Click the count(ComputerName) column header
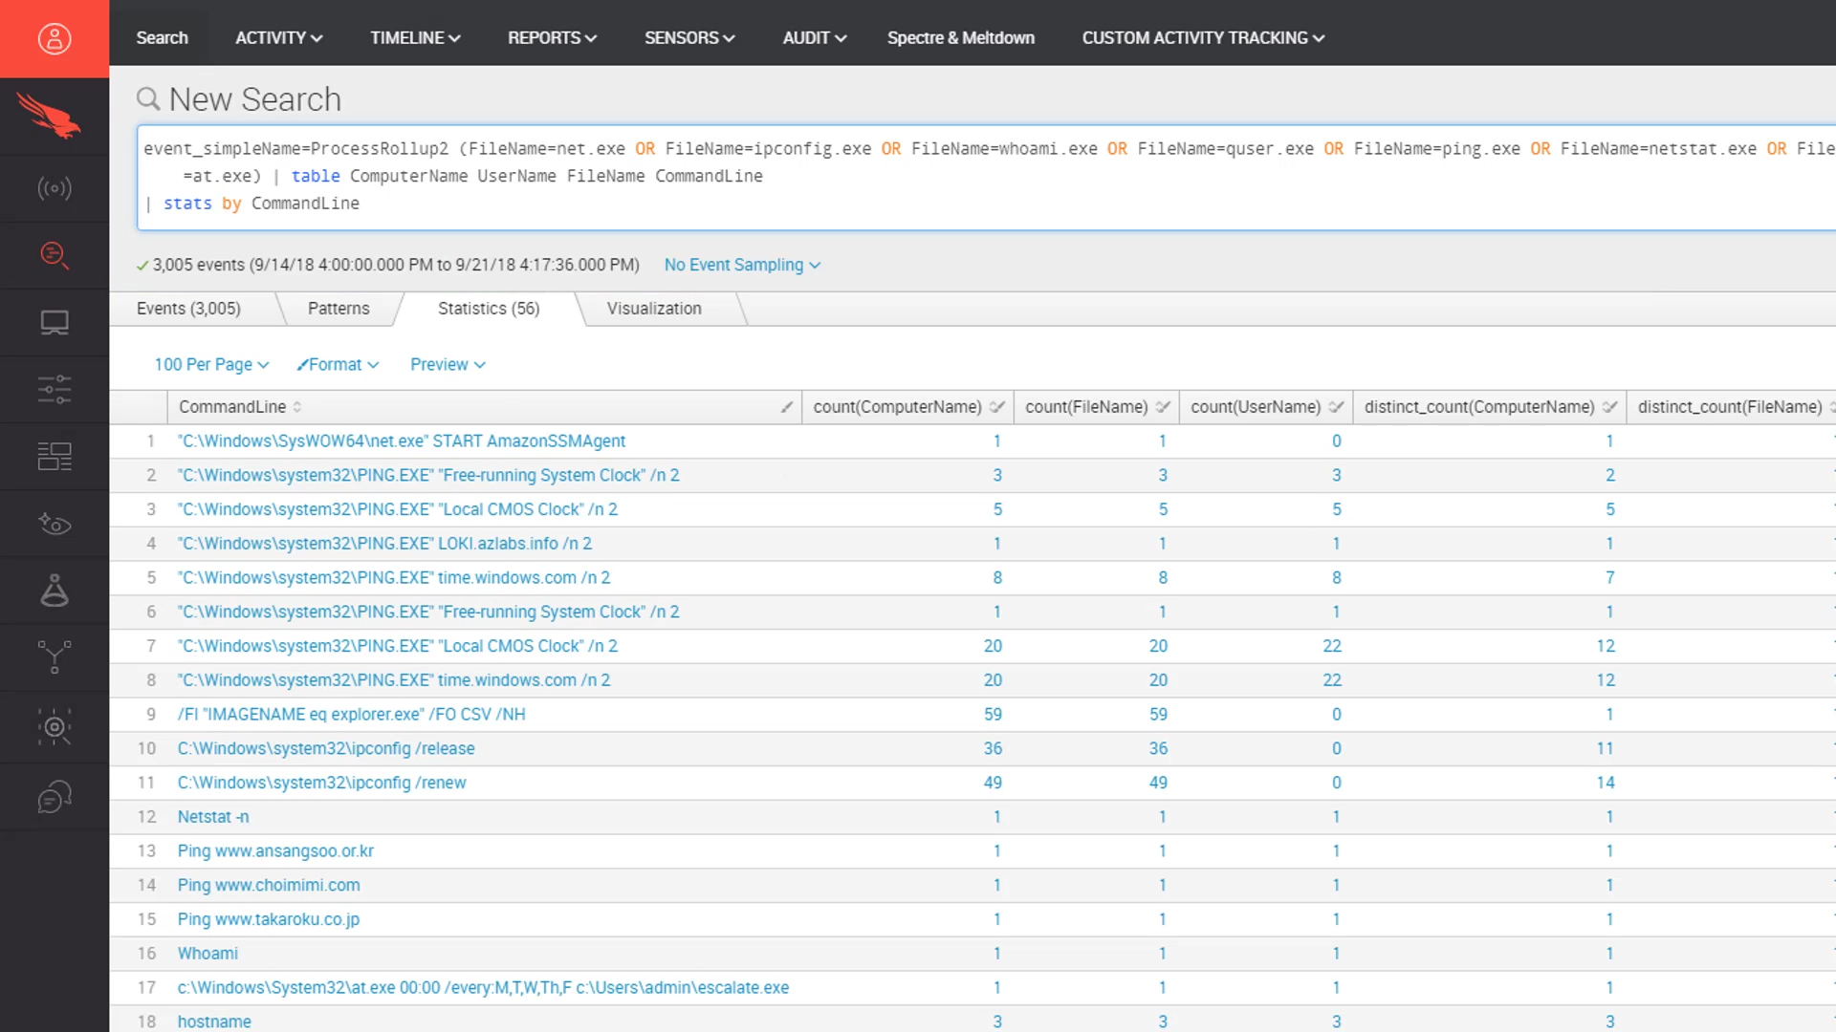Viewport: 1836px width, 1032px height. click(897, 407)
